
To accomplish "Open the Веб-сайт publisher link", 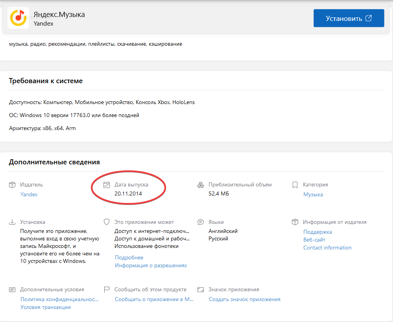I will click(314, 240).
